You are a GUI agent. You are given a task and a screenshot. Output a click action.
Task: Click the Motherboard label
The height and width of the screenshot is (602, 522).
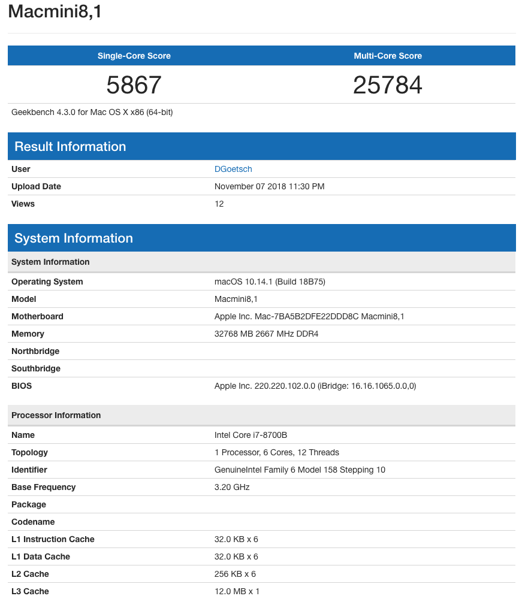(37, 316)
